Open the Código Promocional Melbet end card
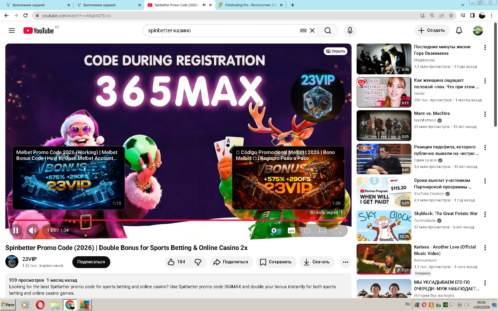Screen dimensions: 498x311 288,178
